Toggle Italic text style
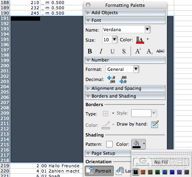 pyautogui.click(x=101, y=51)
